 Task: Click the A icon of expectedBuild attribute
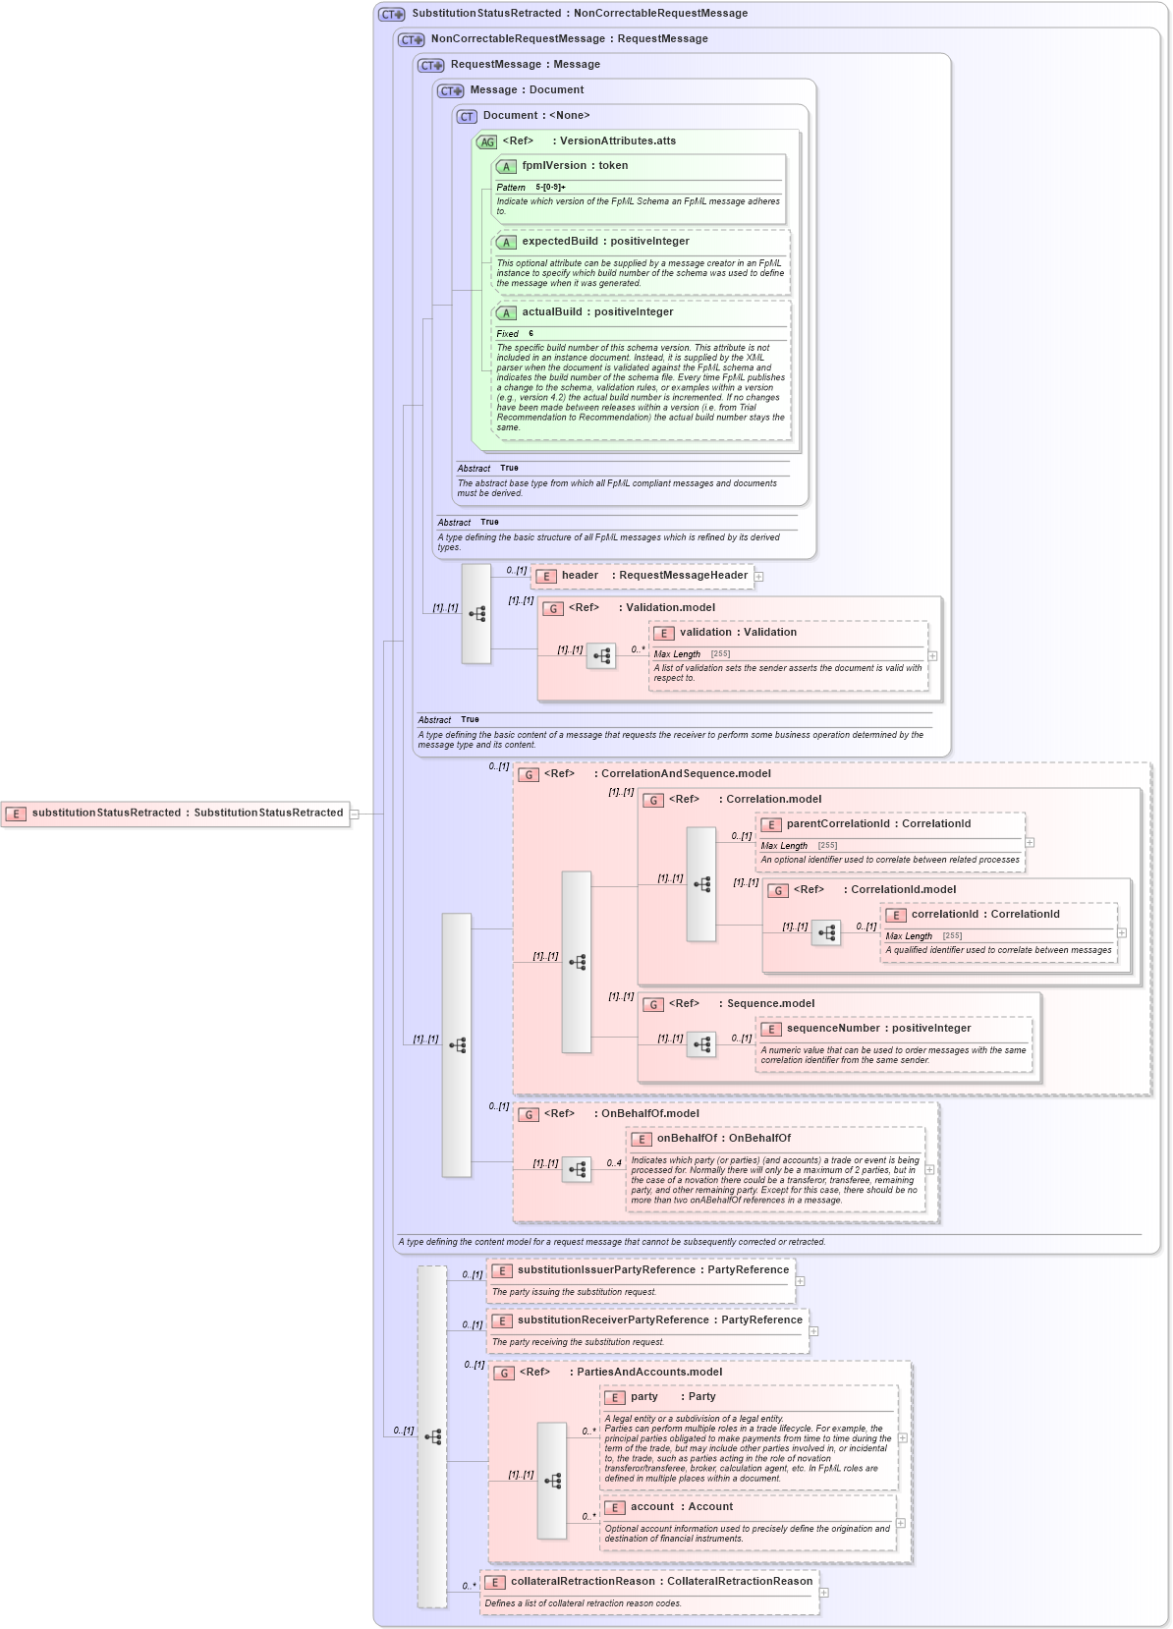pyautogui.click(x=506, y=243)
